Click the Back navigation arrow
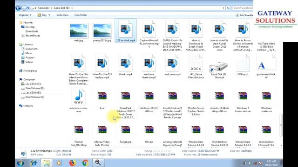The width and height of the screenshot is (298, 167). 18,8
